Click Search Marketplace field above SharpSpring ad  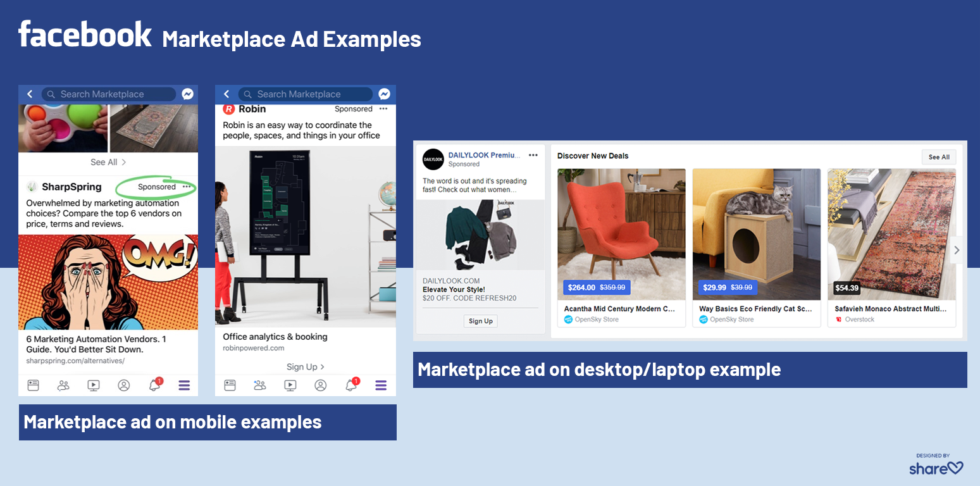[x=109, y=94]
